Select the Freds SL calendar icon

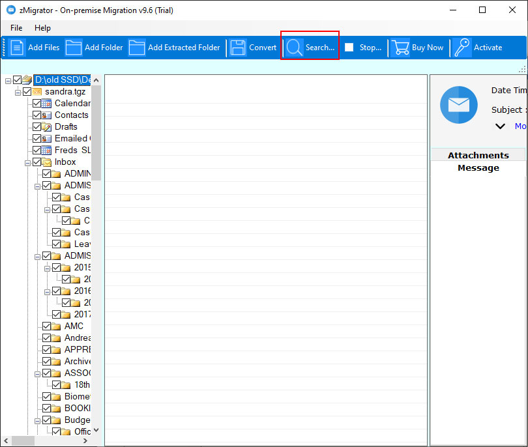coord(46,150)
